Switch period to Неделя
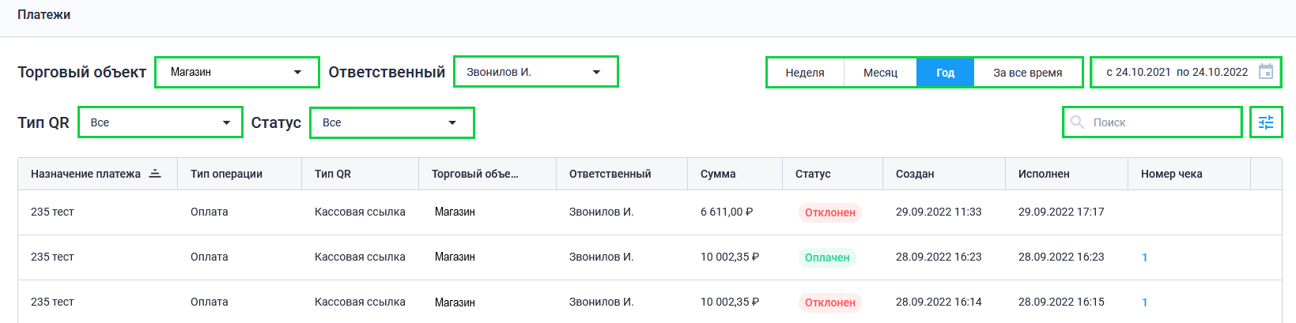Viewport: 1296px width, 323px height. tap(805, 73)
